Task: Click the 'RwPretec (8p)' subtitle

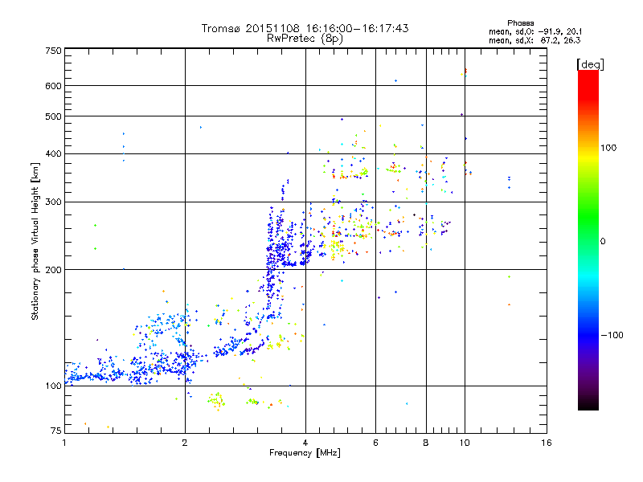Action: coord(305,39)
